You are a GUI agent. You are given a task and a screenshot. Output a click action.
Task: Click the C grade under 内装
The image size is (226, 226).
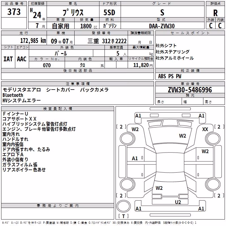click(x=220, y=26)
